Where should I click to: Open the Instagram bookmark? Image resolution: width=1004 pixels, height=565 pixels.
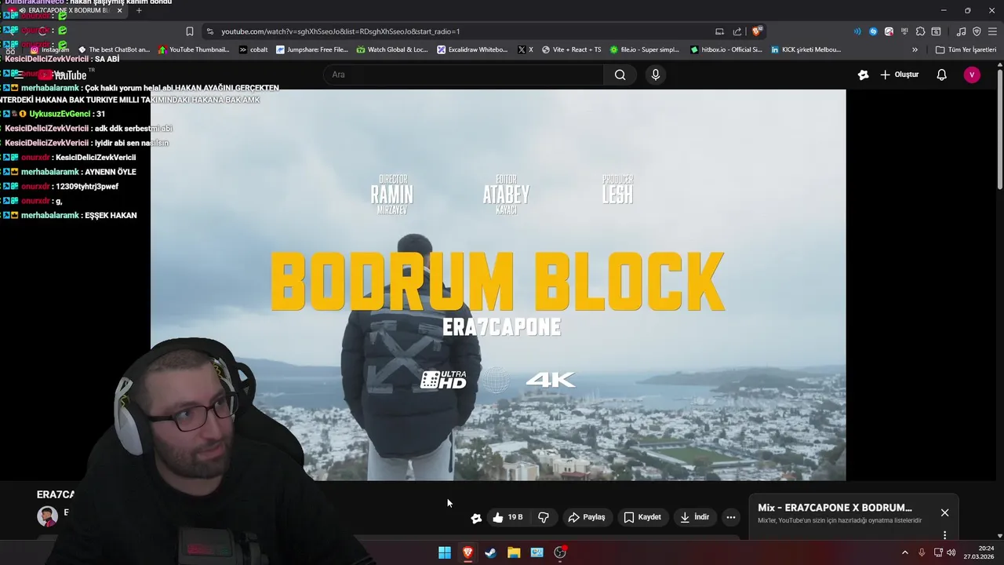[49, 49]
